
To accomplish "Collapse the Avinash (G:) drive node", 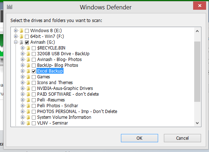I will coord(16,42).
